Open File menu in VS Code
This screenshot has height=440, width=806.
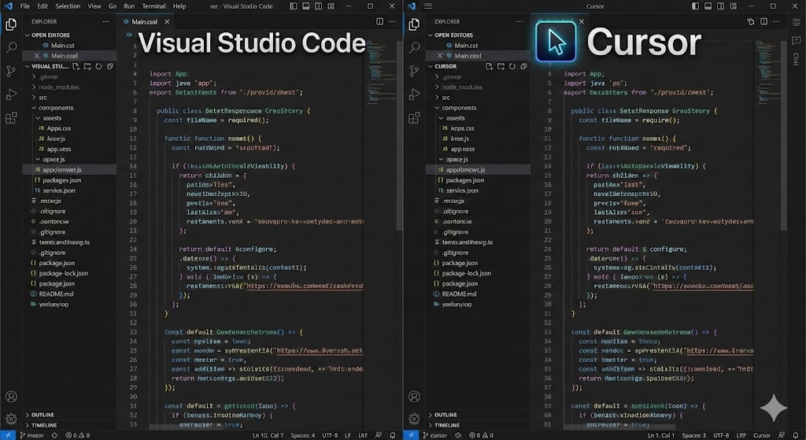click(x=25, y=6)
